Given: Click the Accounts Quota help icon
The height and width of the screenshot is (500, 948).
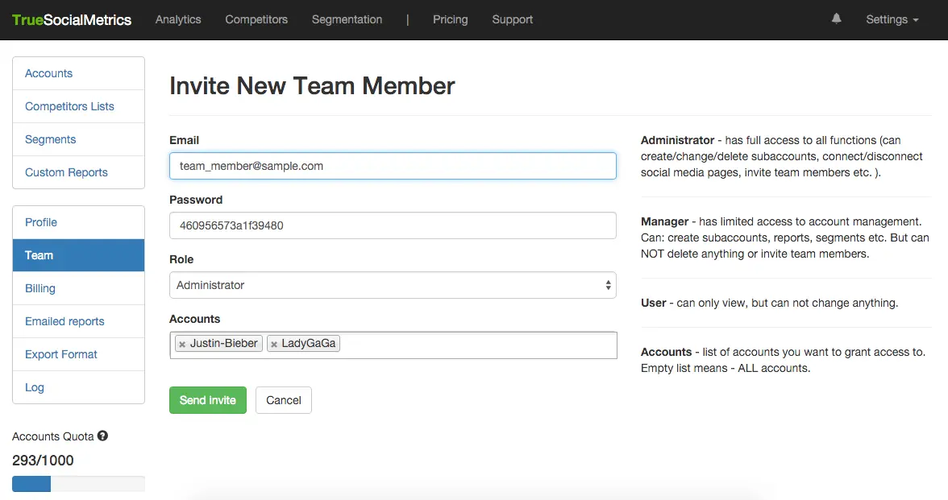Looking at the screenshot, I should 102,436.
